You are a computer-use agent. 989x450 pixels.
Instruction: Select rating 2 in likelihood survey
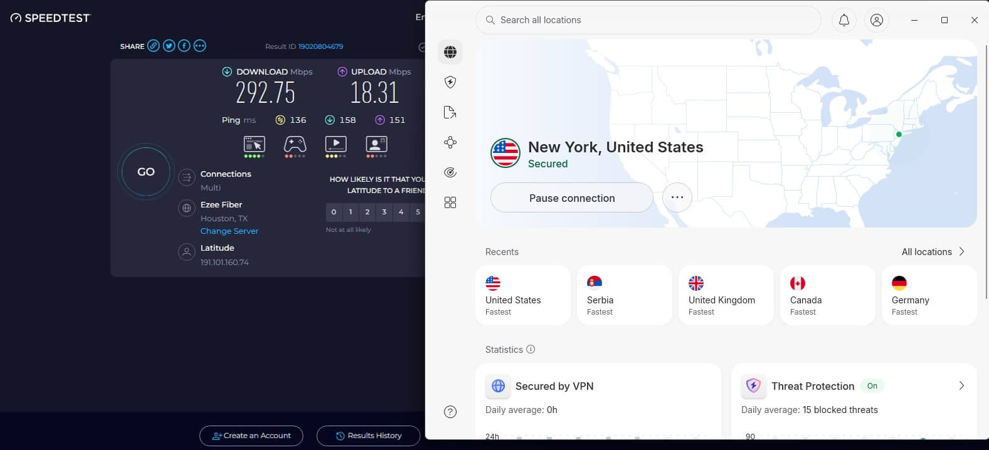point(368,212)
